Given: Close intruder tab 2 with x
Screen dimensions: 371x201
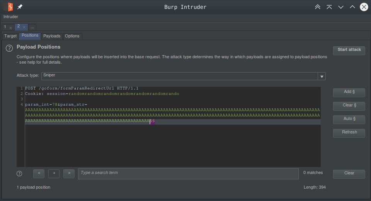Looking at the screenshot, I should pos(24,27).
